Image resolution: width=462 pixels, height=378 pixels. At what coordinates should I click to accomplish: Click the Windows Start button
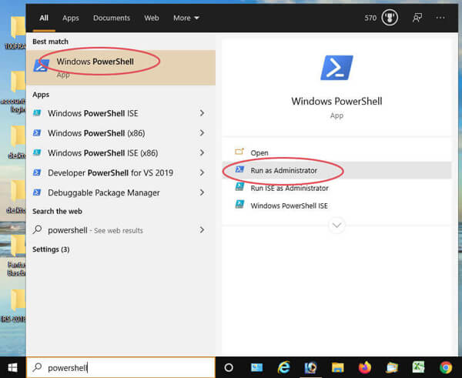point(12,367)
